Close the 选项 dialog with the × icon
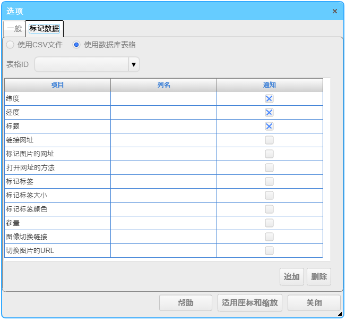Image resolution: width=346 pixels, height=320 pixels. 334,11
